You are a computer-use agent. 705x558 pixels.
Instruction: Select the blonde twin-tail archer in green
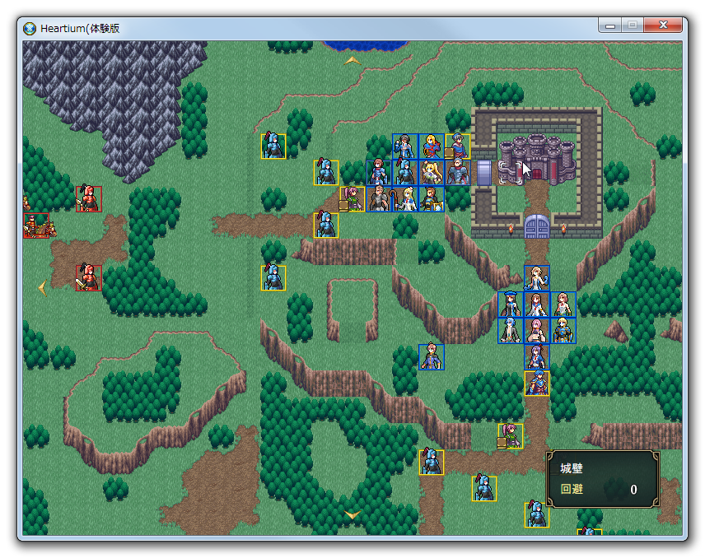(432, 173)
